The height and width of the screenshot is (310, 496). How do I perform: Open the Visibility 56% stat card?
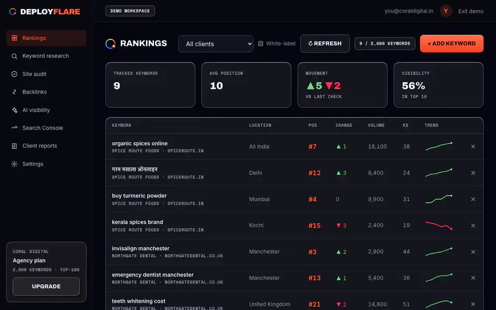pyautogui.click(x=439, y=85)
